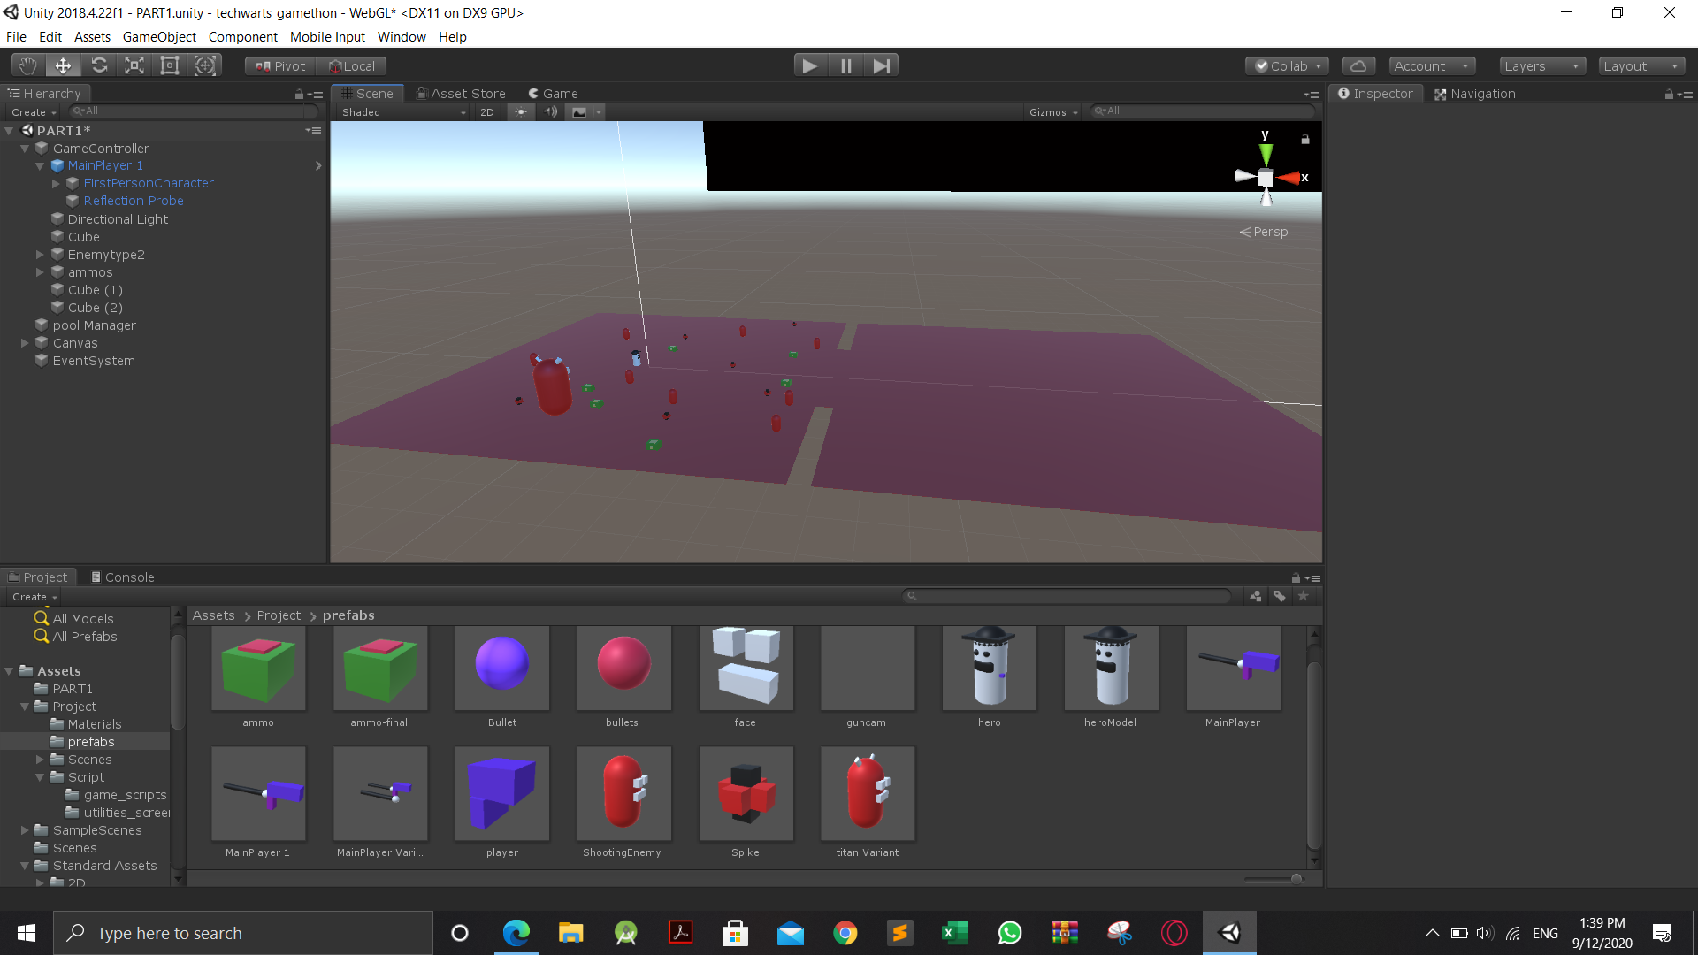Toggle 2D view mode in Scene
The height and width of the screenshot is (955, 1698).
point(486,112)
